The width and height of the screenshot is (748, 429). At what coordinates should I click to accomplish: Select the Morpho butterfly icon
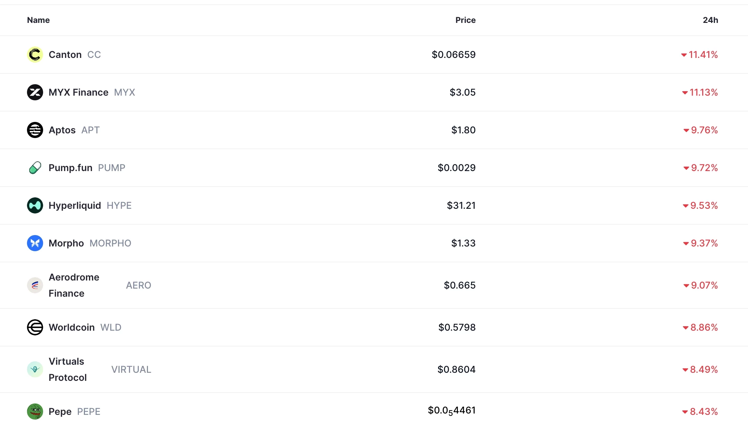[x=35, y=243]
